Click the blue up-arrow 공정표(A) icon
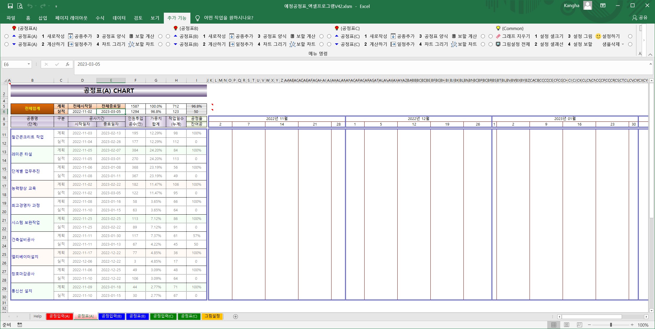Screen dimensions: 655x329 14,36
